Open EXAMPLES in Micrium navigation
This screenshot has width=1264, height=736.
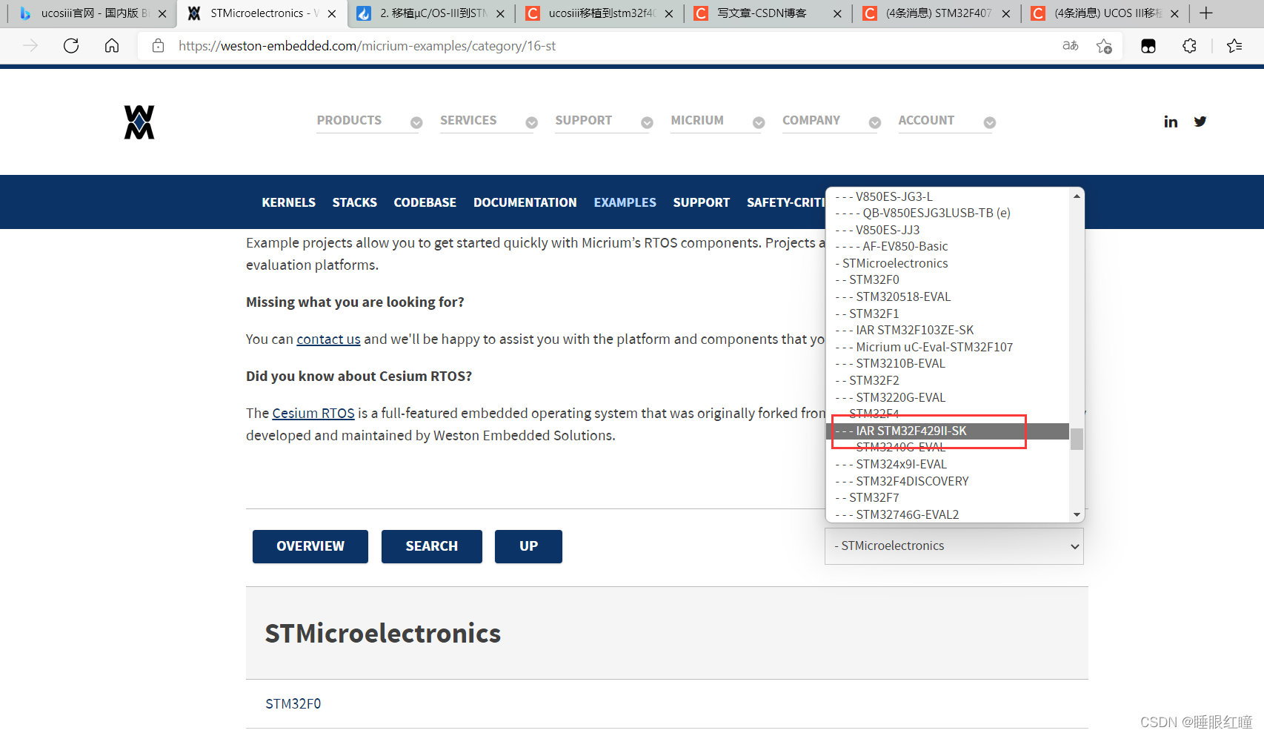625,202
